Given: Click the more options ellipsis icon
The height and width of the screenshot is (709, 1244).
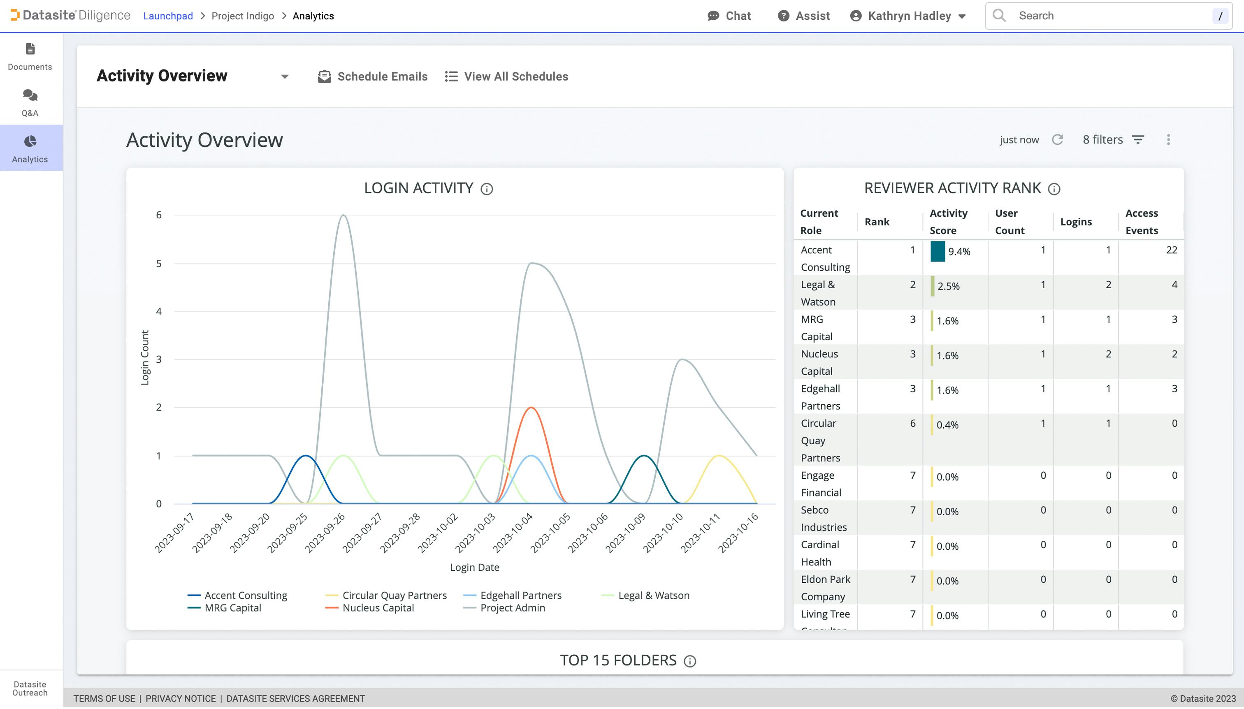Looking at the screenshot, I should click(1169, 139).
